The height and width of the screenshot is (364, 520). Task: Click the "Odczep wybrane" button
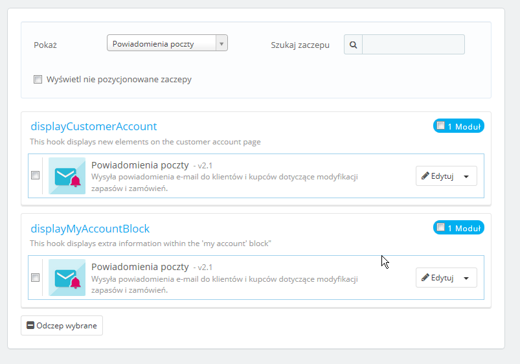coord(62,326)
